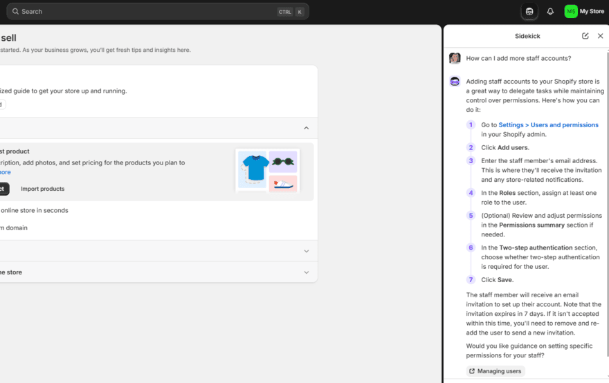Open the Managing users reference
609x383 pixels.
496,371
